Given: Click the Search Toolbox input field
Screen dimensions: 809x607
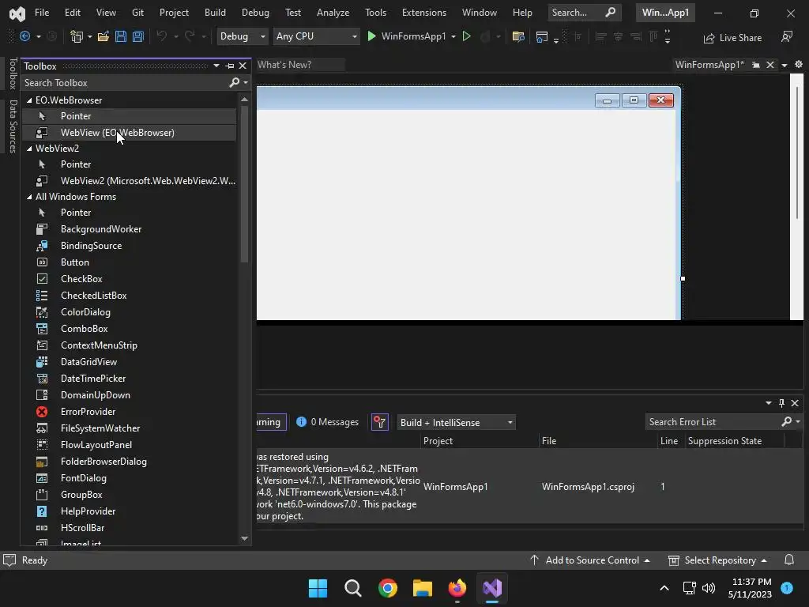Looking at the screenshot, I should click(x=126, y=82).
